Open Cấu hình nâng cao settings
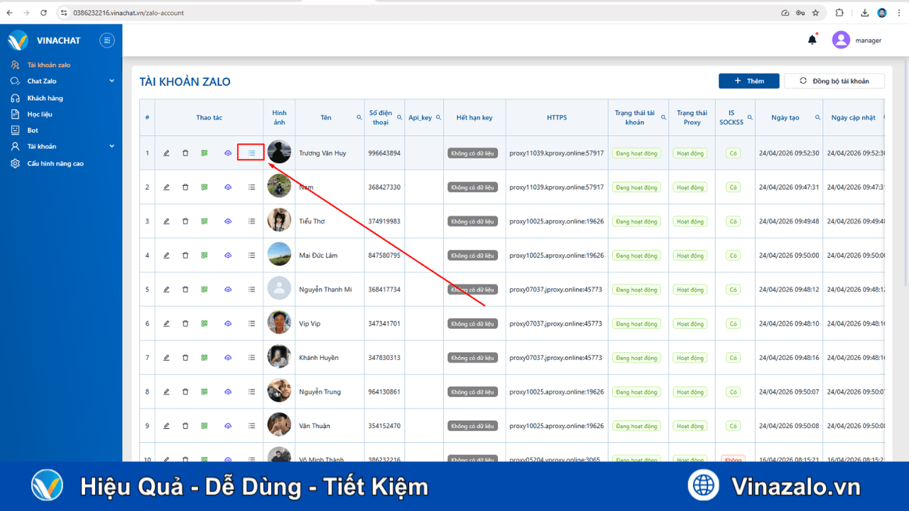The height and width of the screenshot is (511, 909). pyautogui.click(x=55, y=163)
